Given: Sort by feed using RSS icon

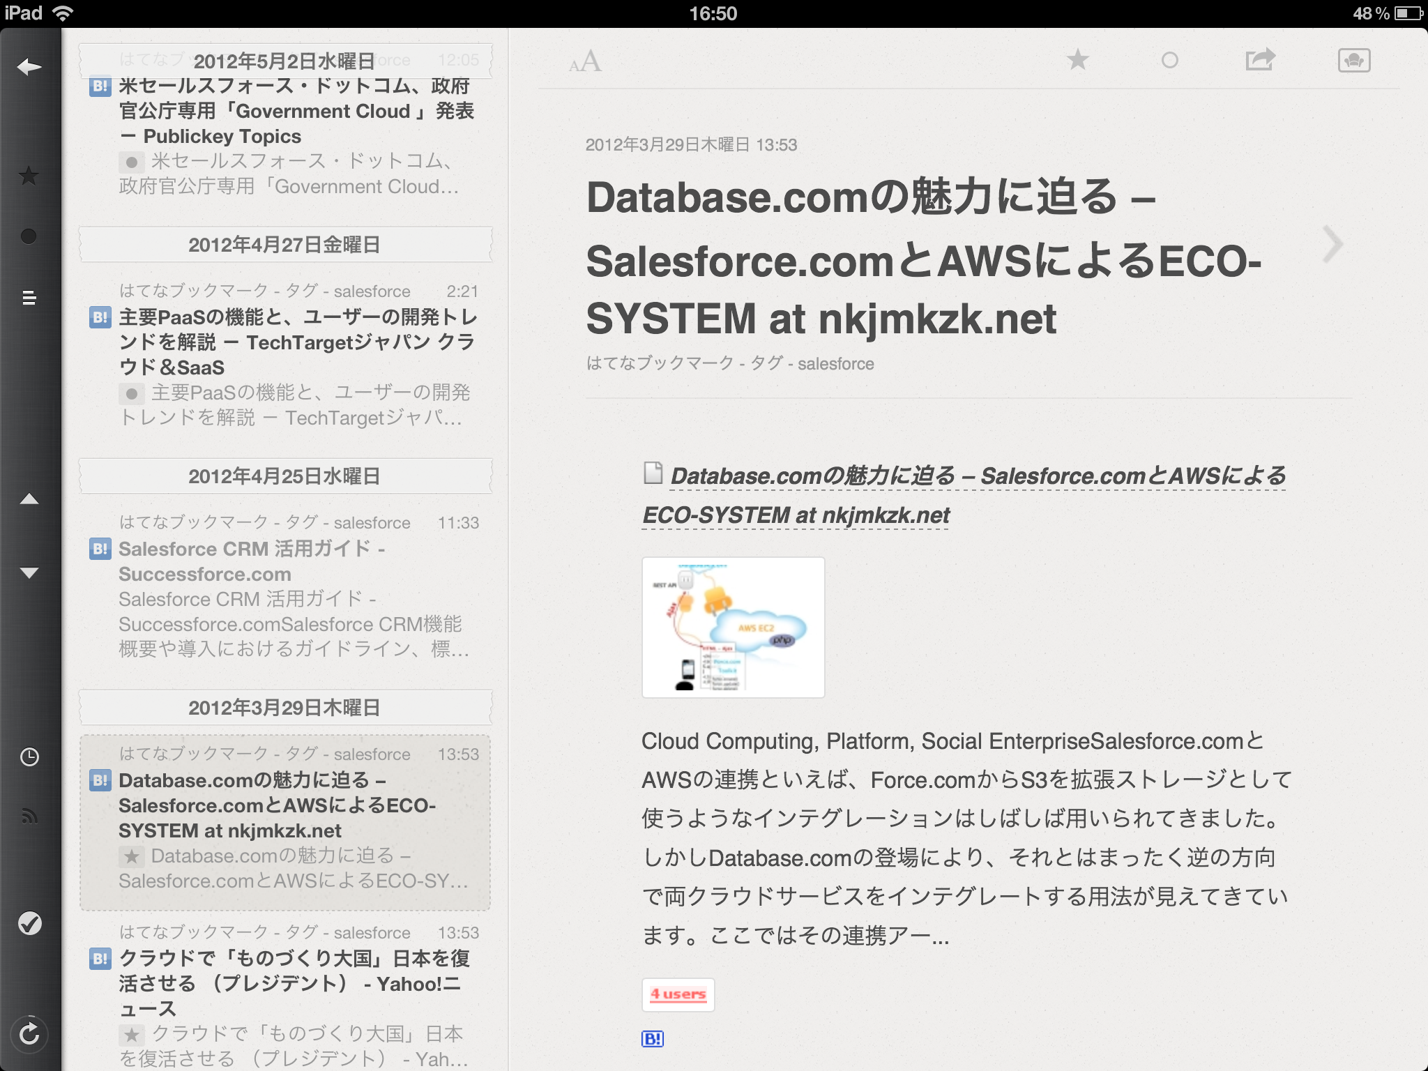Looking at the screenshot, I should (x=29, y=816).
